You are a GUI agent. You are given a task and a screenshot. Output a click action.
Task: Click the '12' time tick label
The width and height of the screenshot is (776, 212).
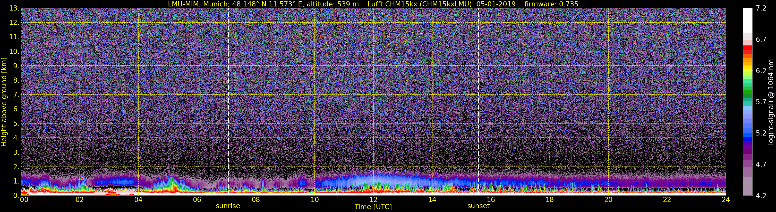pyautogui.click(x=373, y=200)
